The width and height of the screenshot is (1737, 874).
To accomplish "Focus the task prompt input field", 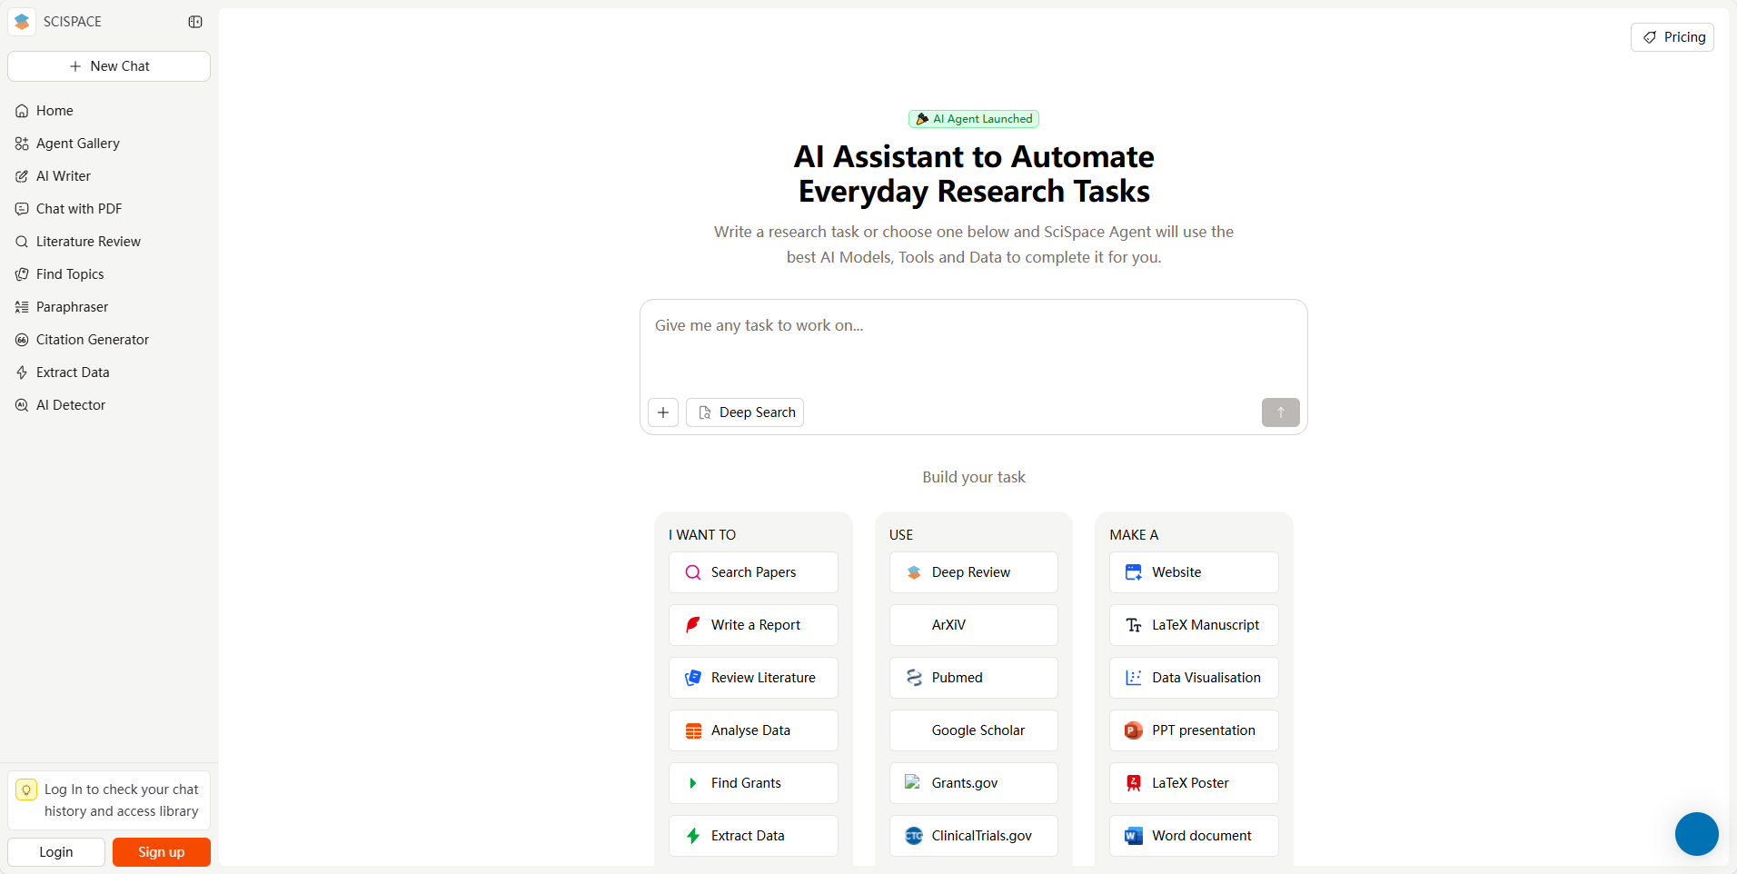I will 974,345.
